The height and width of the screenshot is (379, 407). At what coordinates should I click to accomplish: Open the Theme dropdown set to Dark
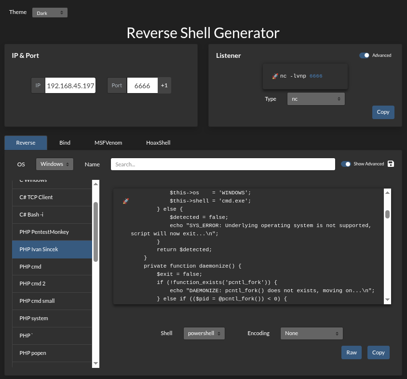click(x=50, y=13)
